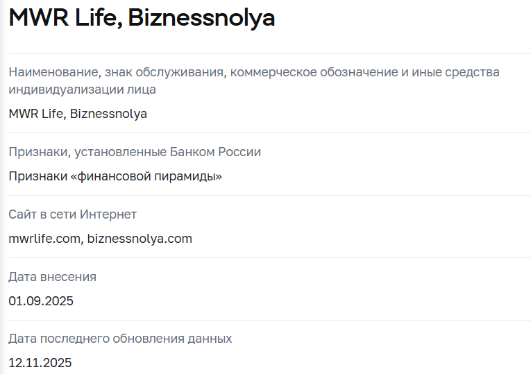Click the "Дата внесения" label

click(x=52, y=277)
